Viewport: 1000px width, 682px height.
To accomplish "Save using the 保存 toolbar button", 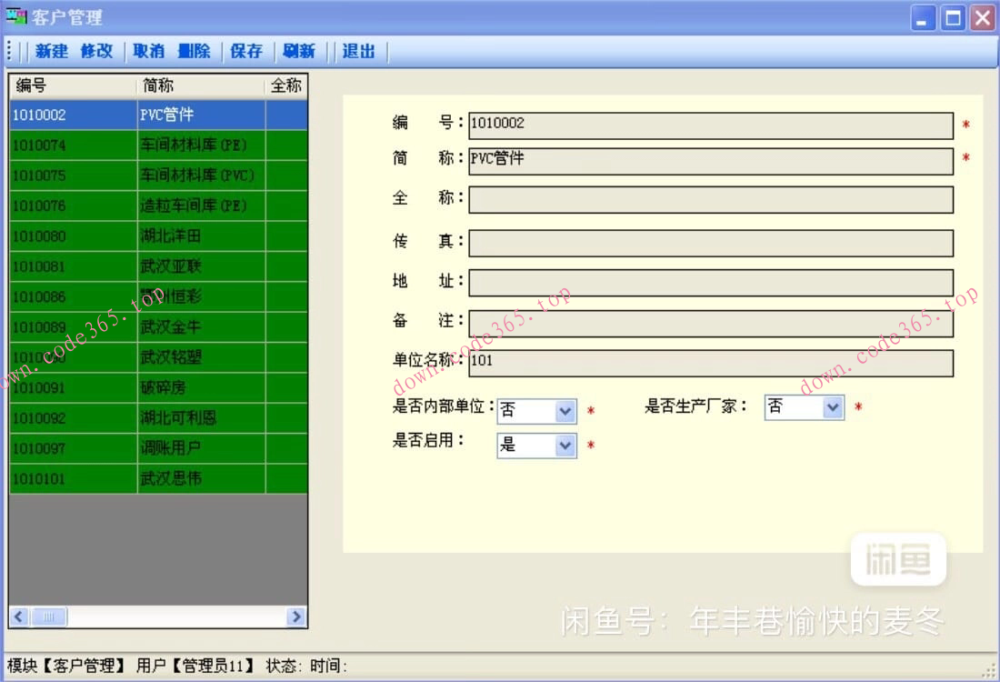I will 246,52.
